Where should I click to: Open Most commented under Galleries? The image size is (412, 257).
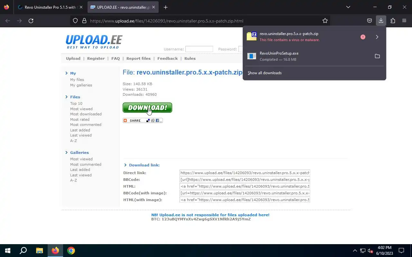(x=86, y=164)
